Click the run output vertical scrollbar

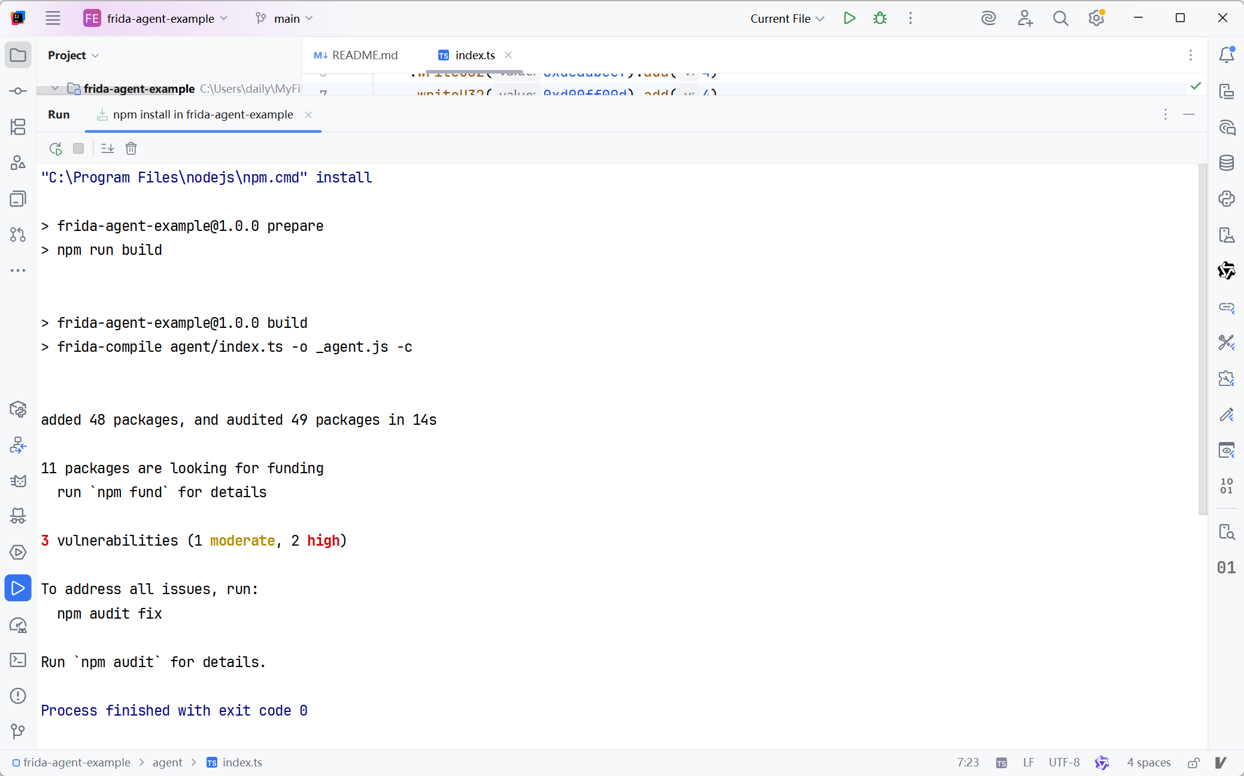pos(1202,338)
